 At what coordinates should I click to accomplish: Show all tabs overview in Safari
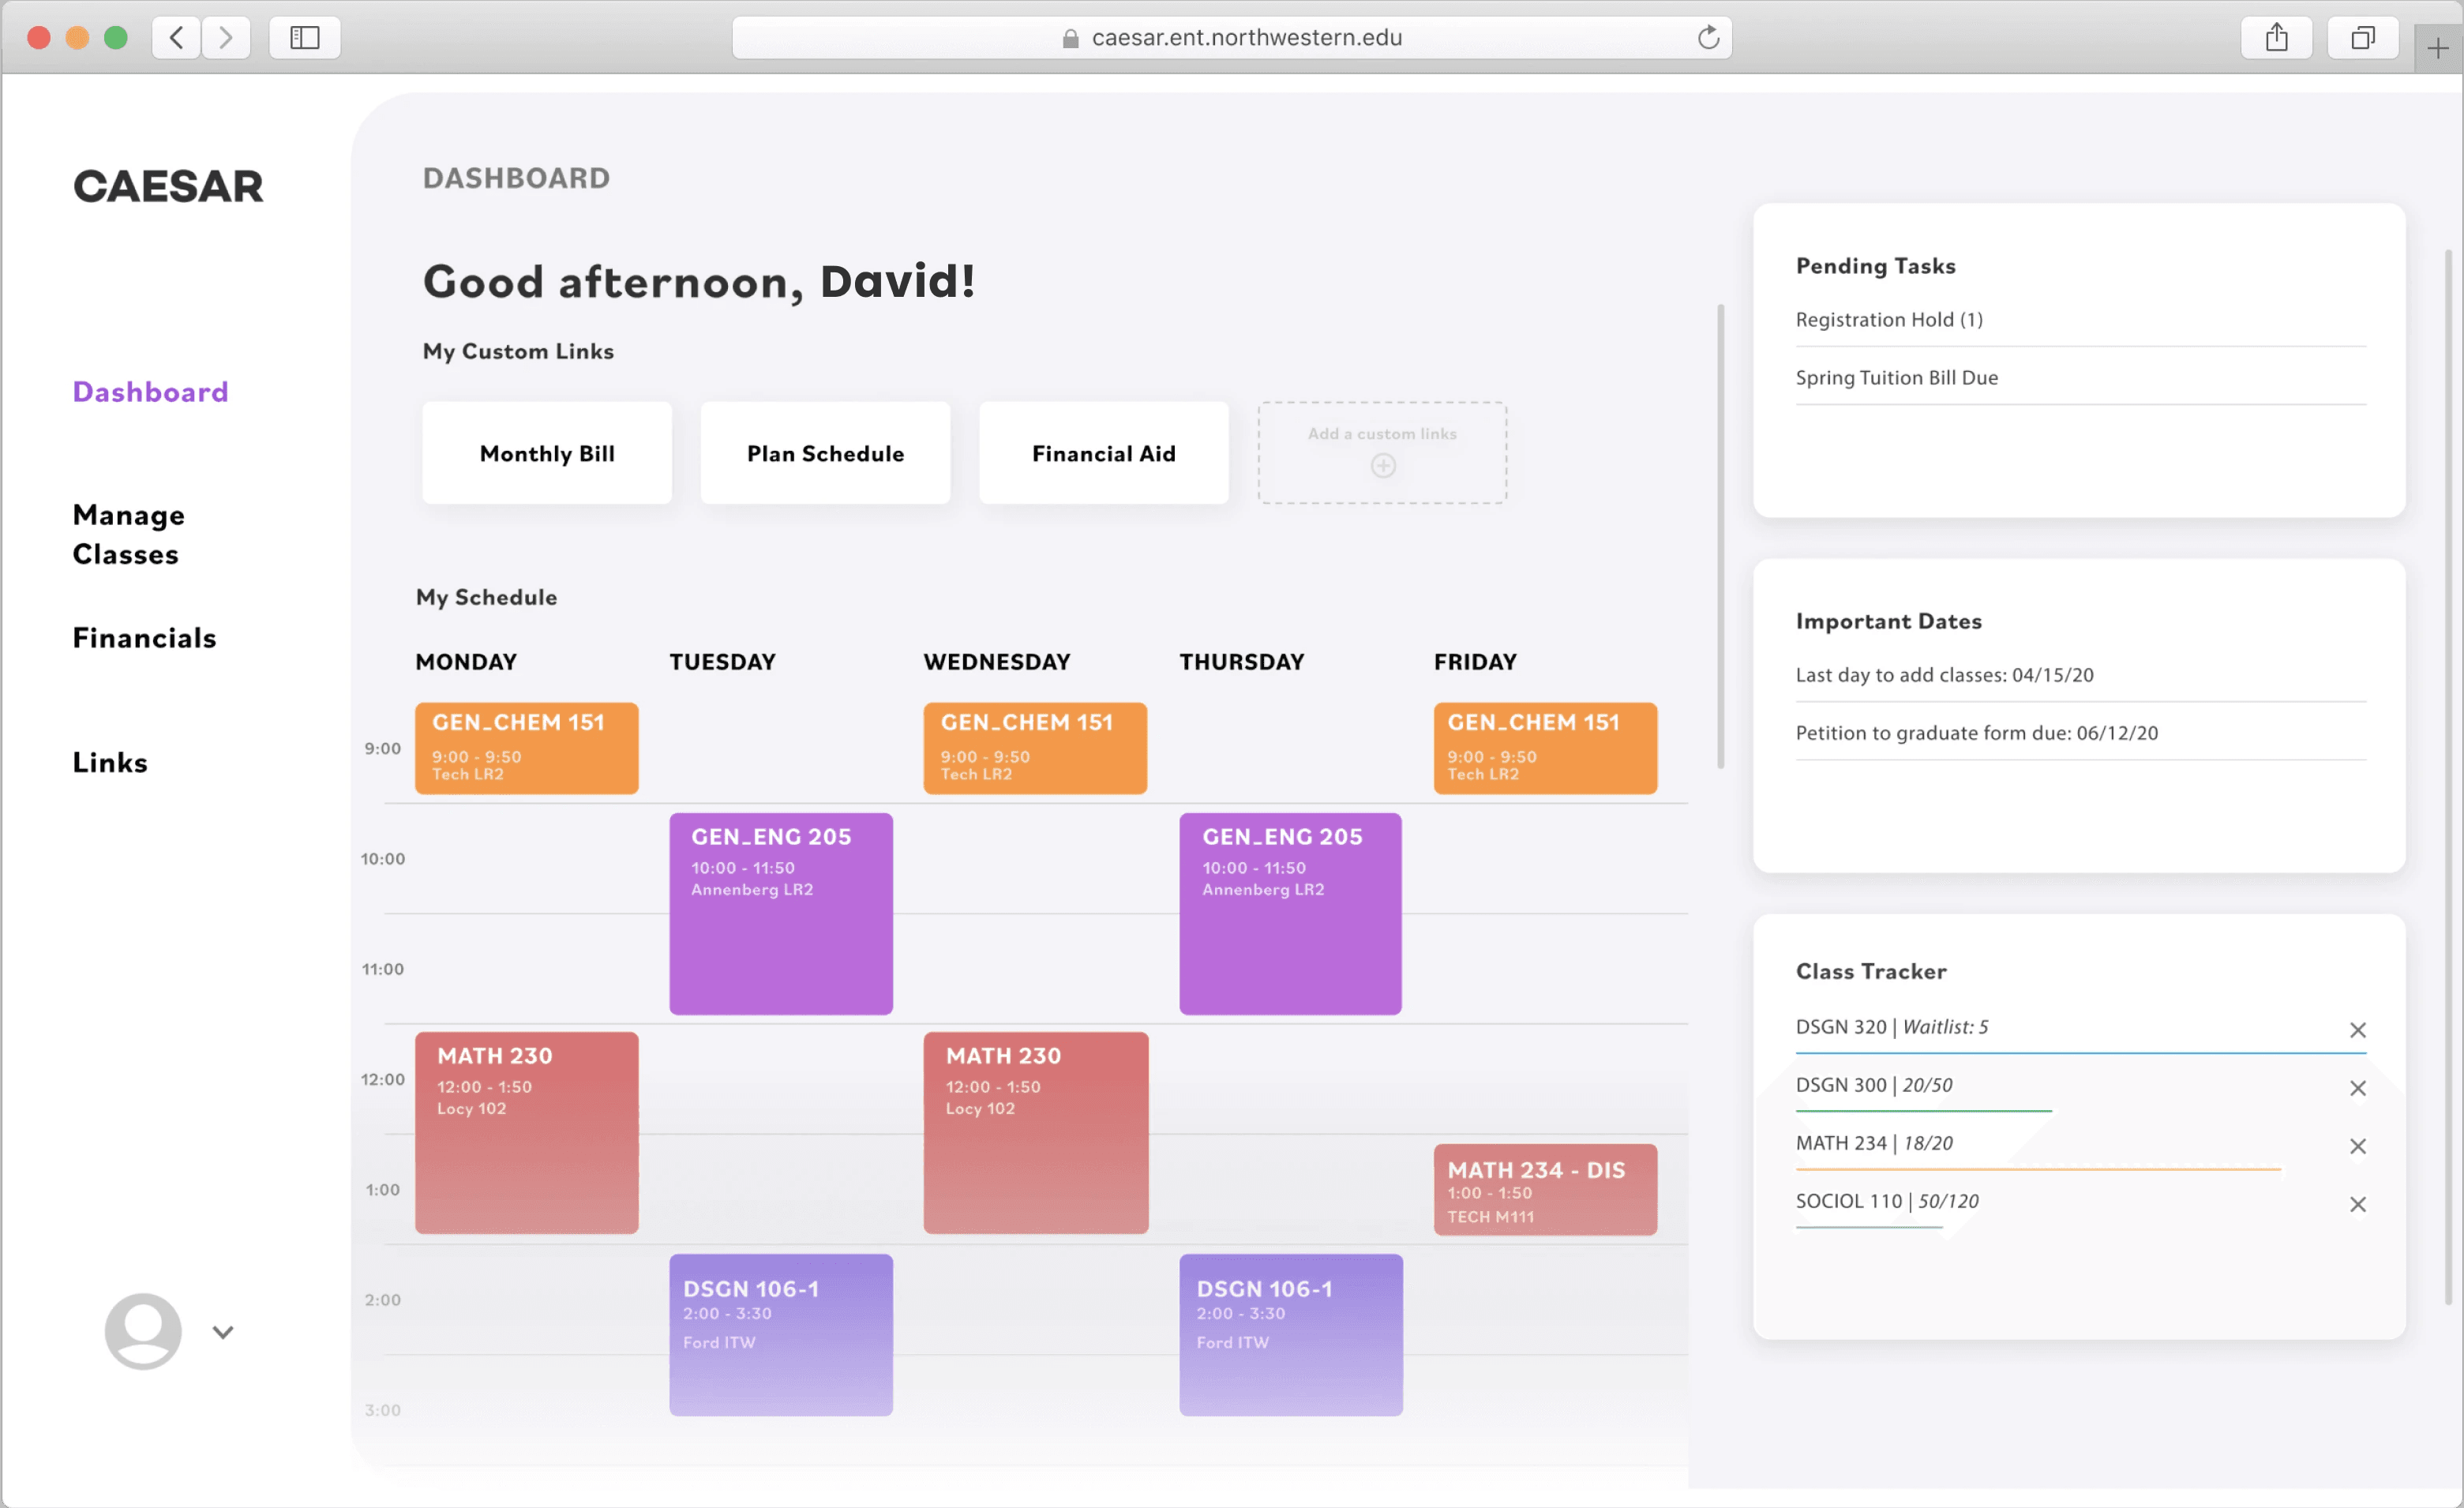pos(2362,38)
